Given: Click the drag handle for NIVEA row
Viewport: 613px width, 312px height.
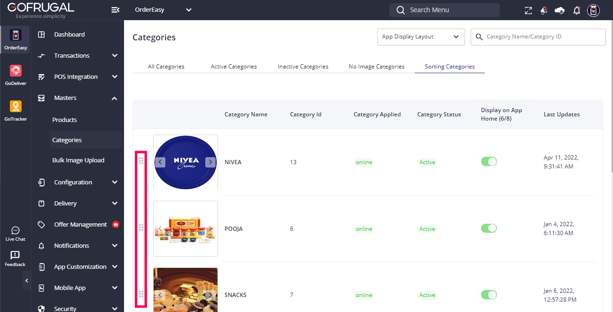Looking at the screenshot, I should coord(141,161).
